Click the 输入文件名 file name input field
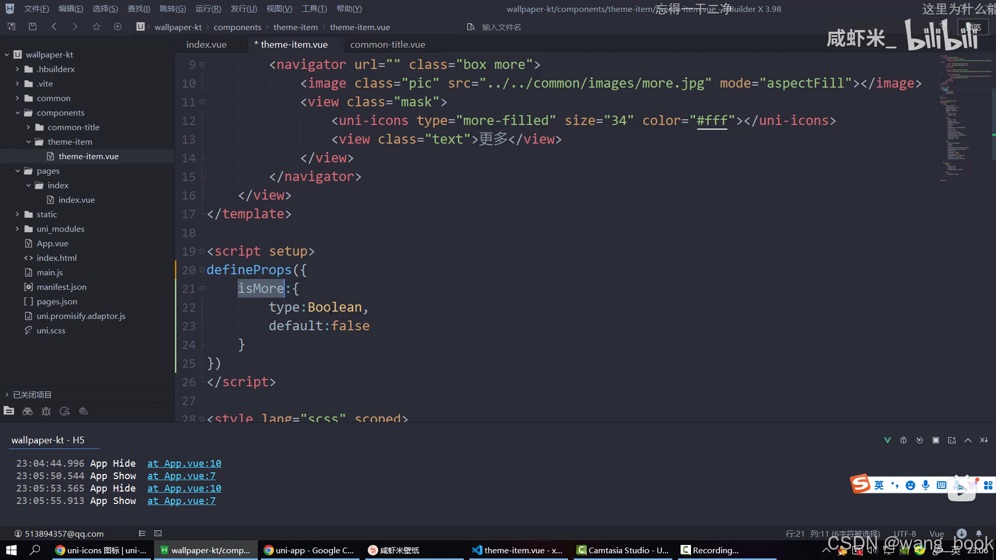The width and height of the screenshot is (996, 560). tap(502, 27)
